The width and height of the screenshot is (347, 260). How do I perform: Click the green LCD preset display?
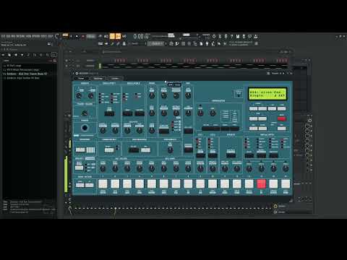[x=267, y=94]
